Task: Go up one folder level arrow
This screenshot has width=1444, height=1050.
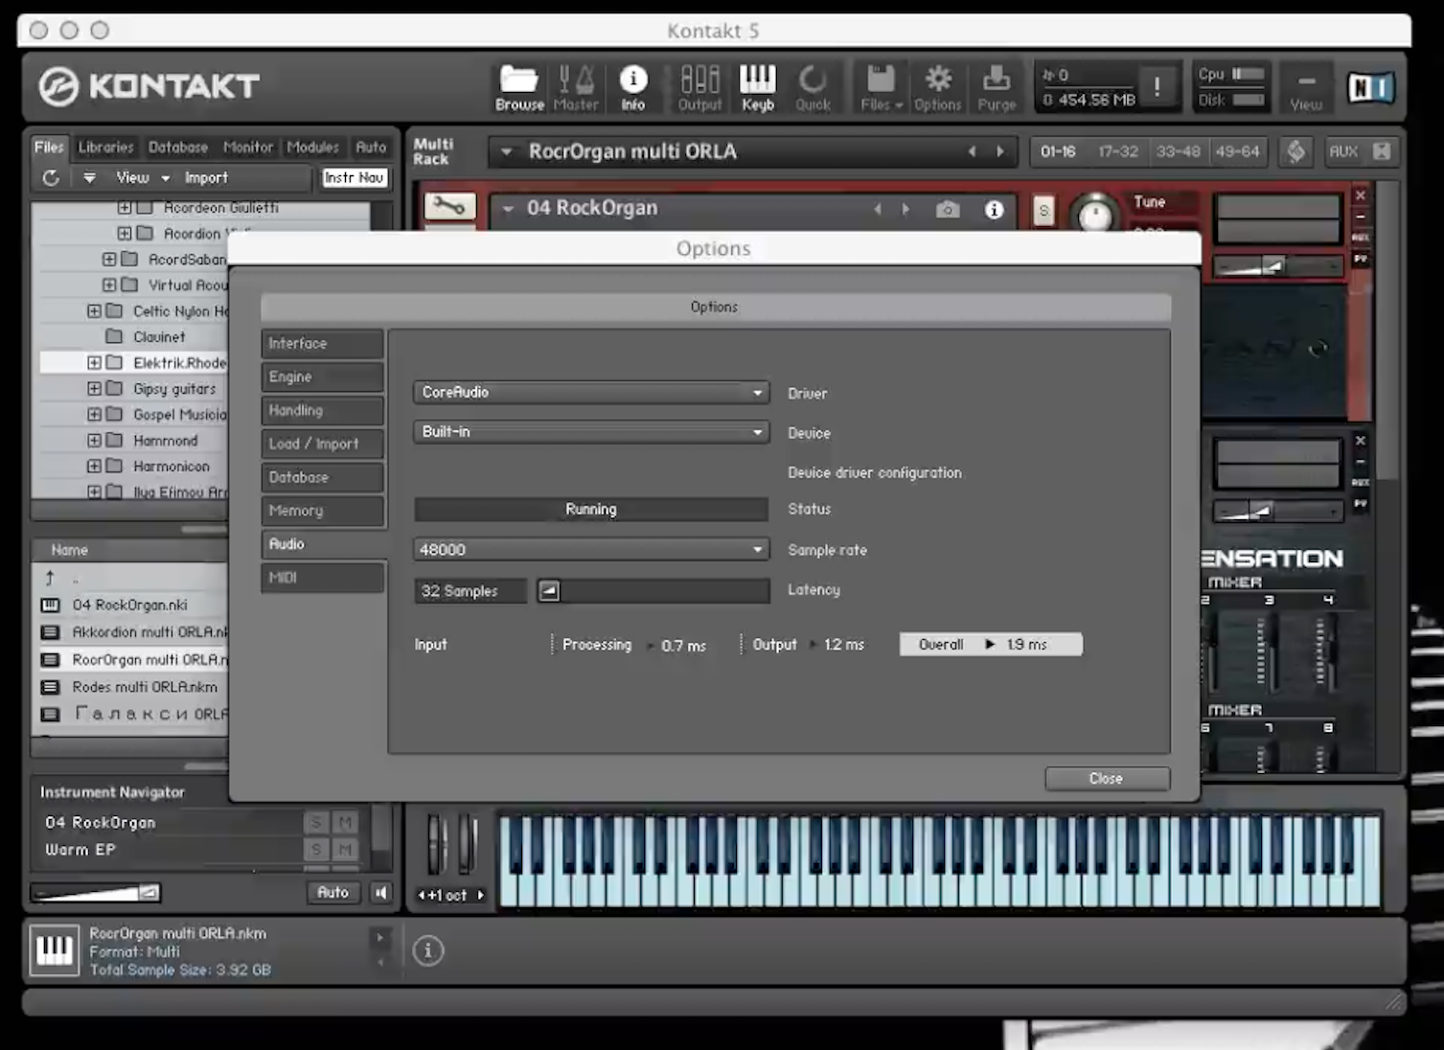Action: 50,578
